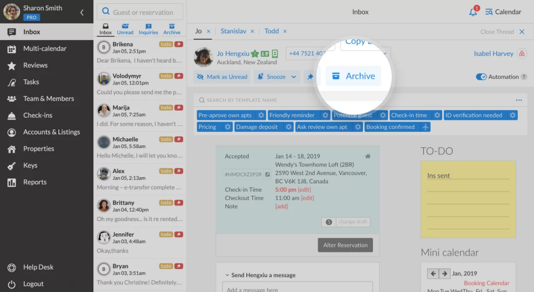Switch to the Unread filter tab

coord(125,29)
